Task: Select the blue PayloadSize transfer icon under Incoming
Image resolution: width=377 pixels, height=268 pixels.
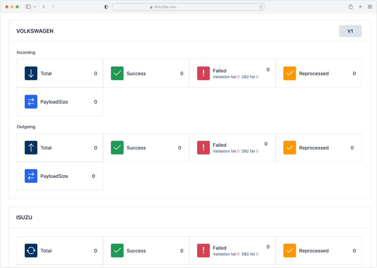Action: click(31, 102)
